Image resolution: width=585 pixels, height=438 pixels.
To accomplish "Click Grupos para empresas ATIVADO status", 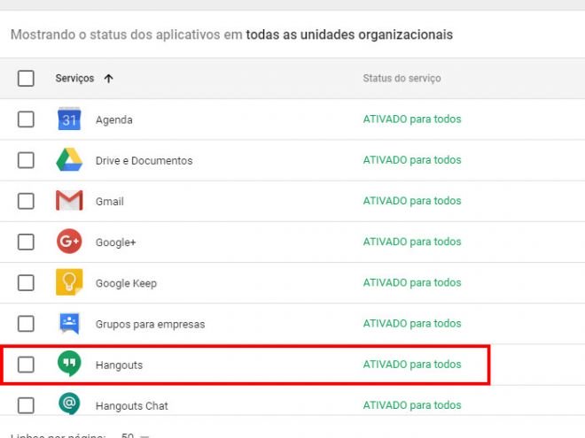I will [412, 323].
